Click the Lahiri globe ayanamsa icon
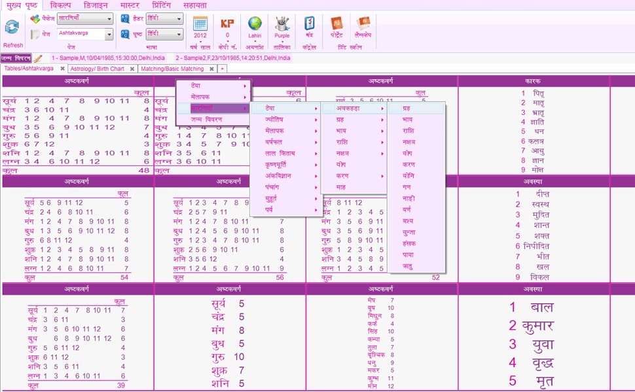Screen dimensions: 635x392 click(255, 24)
